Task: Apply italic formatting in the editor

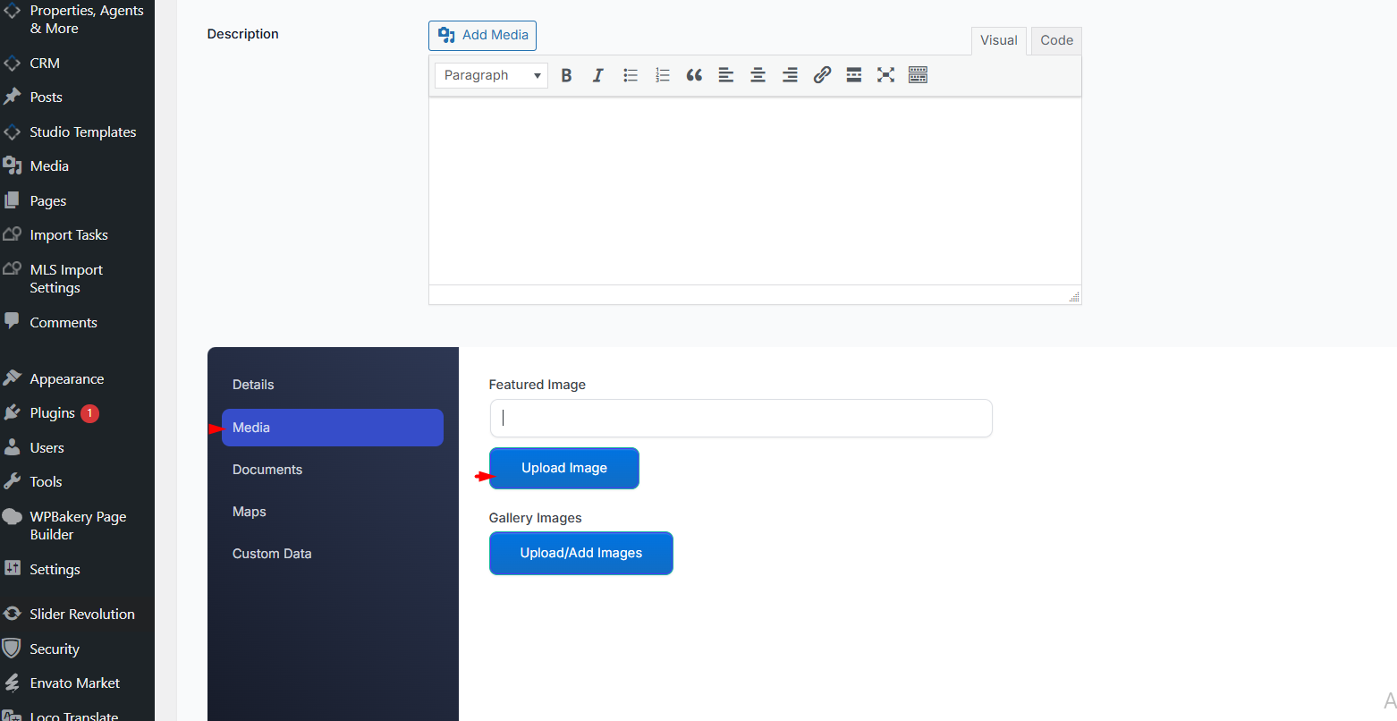Action: (598, 75)
